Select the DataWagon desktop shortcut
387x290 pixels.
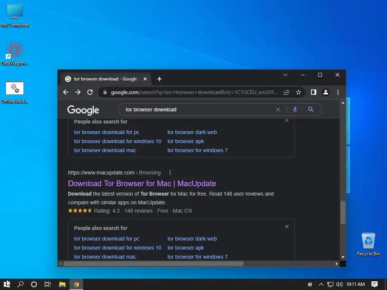coord(15,54)
